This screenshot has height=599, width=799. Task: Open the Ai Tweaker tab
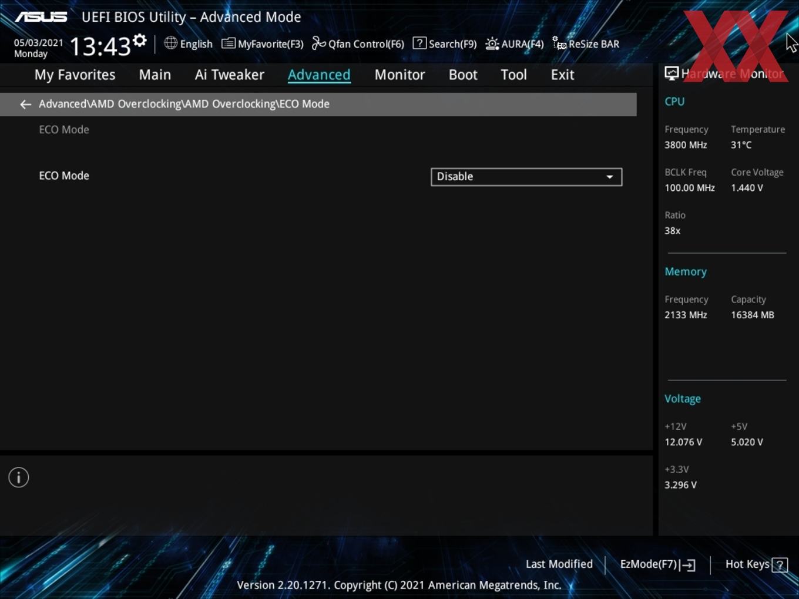[x=230, y=75]
